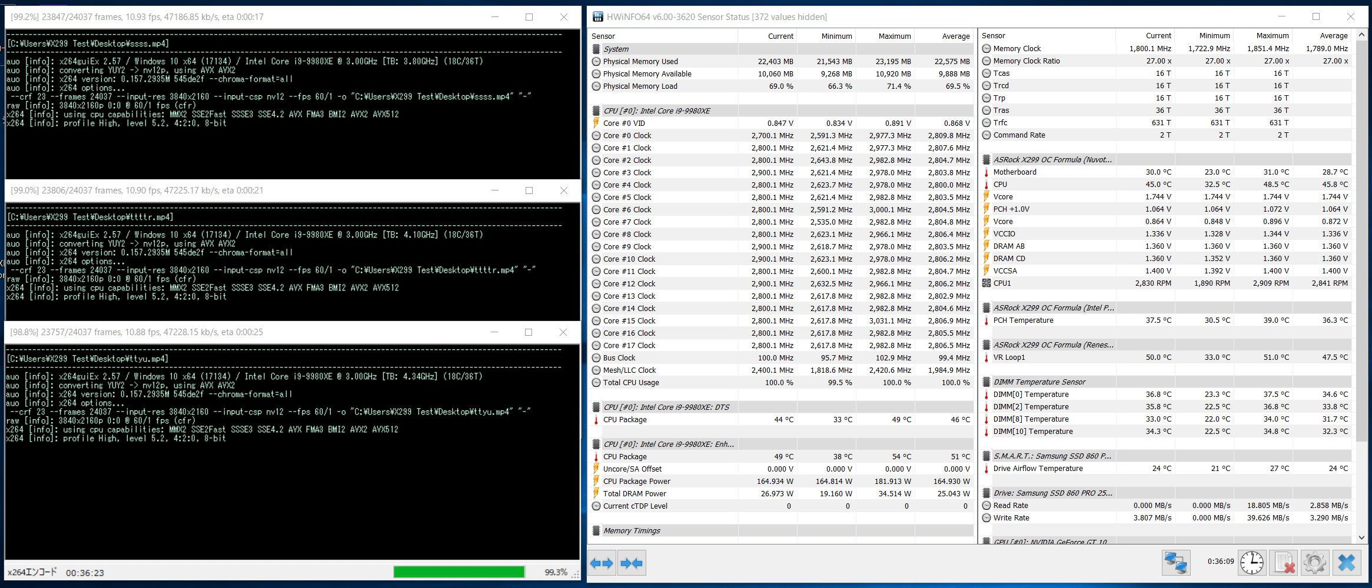The width and height of the screenshot is (1372, 588).
Task: Click the collapse sensor columns inward-arrows button
Action: click(632, 563)
